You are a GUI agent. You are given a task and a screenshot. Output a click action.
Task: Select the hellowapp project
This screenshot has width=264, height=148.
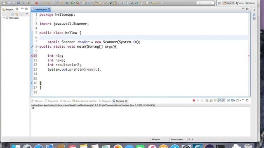click(x=12, y=18)
